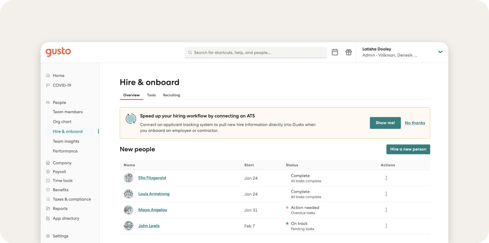
Task: Go to Home in sidebar
Action: (59, 76)
